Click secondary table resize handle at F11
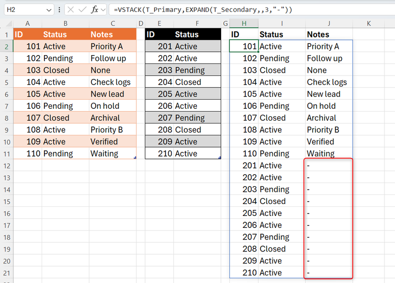 [220, 158]
